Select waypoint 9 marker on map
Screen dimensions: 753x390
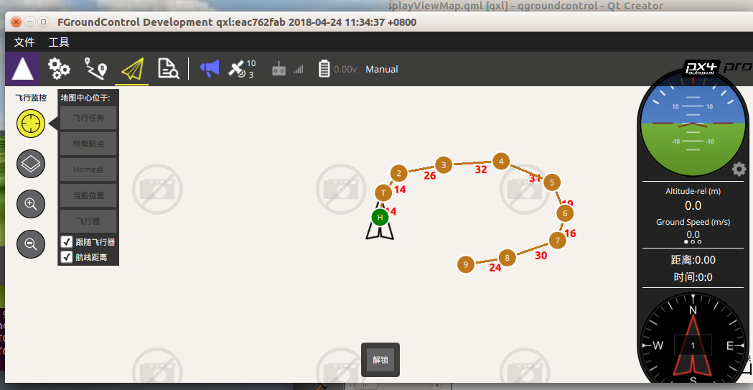(465, 264)
